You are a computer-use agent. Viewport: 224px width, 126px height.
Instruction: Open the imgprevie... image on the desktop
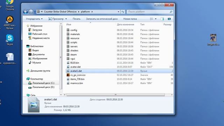pyautogui.click(x=213, y=40)
